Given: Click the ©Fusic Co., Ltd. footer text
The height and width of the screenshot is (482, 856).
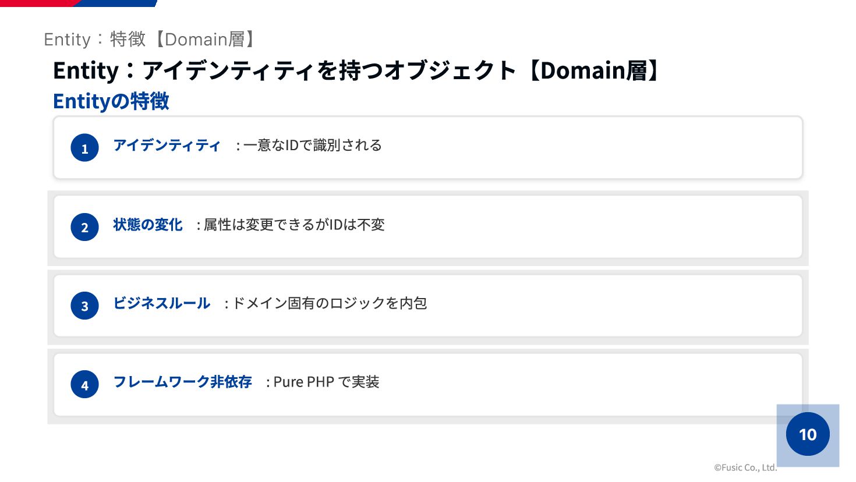Looking at the screenshot, I should (745, 467).
